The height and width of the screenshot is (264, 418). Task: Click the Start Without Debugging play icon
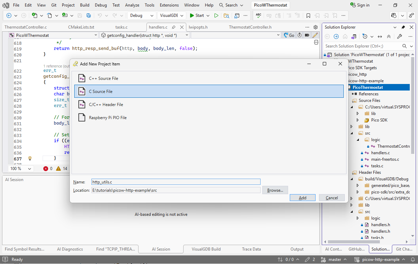click(x=216, y=15)
